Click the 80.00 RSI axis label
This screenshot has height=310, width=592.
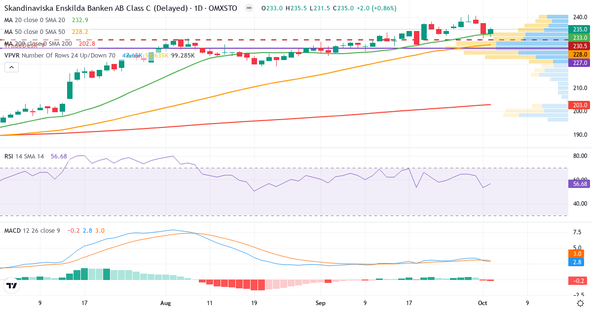tap(580, 156)
